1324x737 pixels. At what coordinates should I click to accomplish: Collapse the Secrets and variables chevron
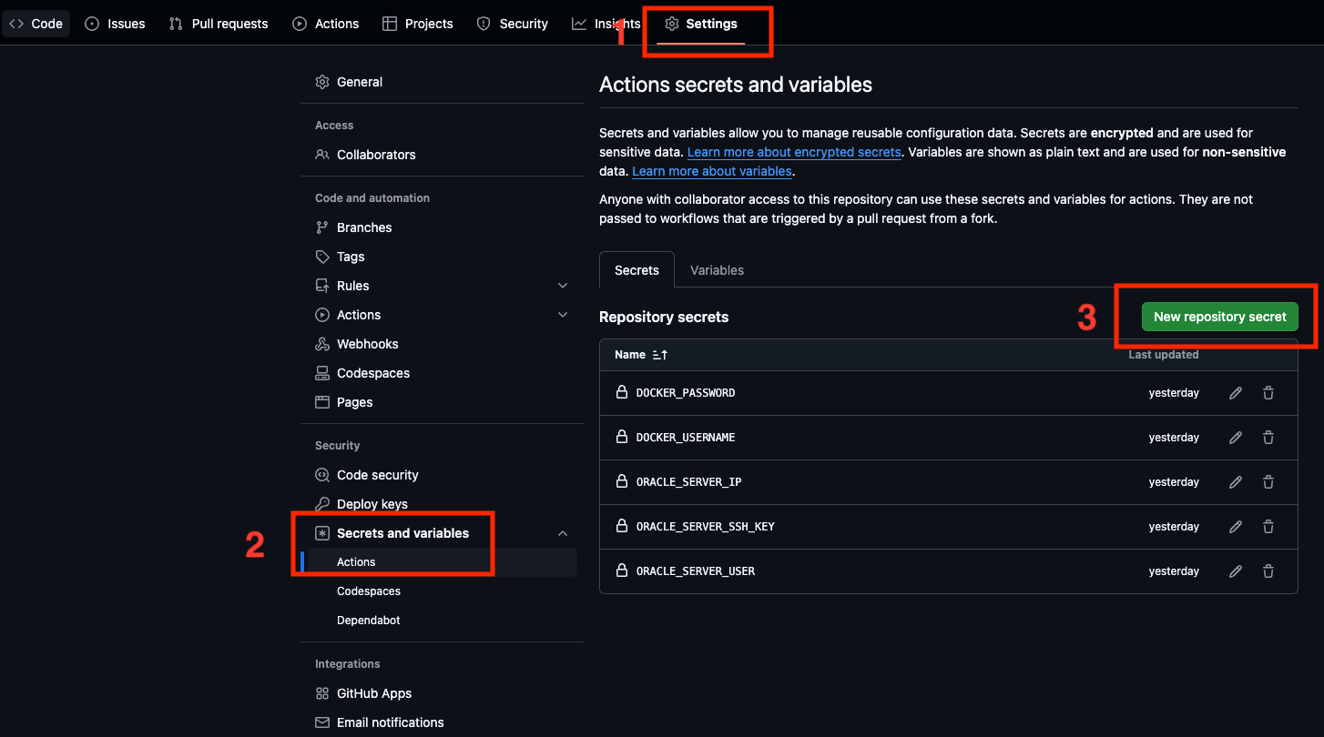(x=563, y=533)
